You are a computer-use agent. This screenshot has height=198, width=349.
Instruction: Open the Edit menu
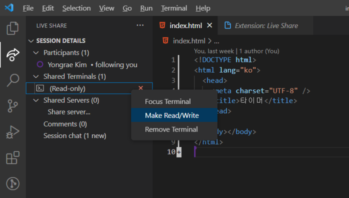(48, 8)
